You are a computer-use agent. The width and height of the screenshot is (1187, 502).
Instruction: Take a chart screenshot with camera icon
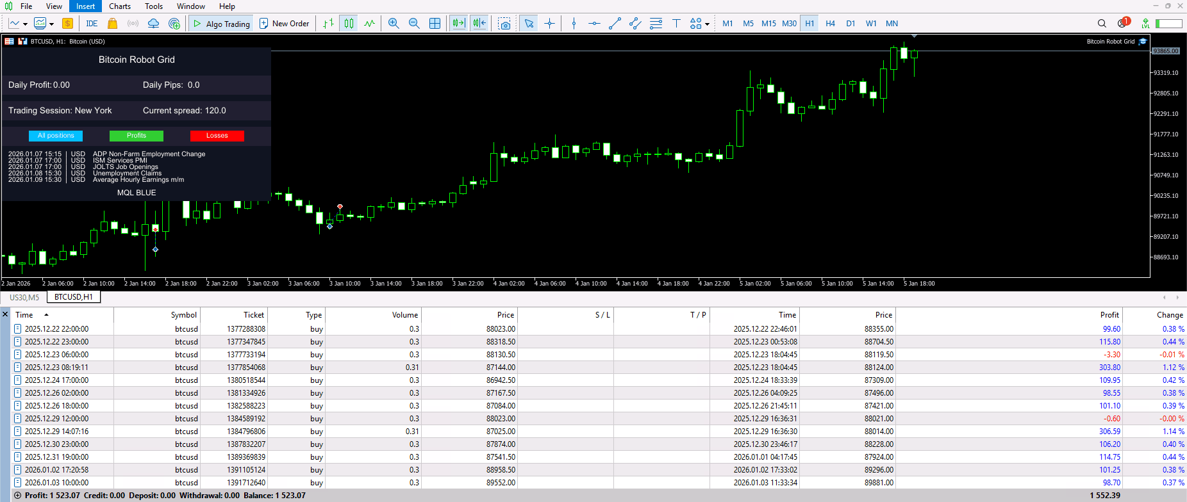505,24
